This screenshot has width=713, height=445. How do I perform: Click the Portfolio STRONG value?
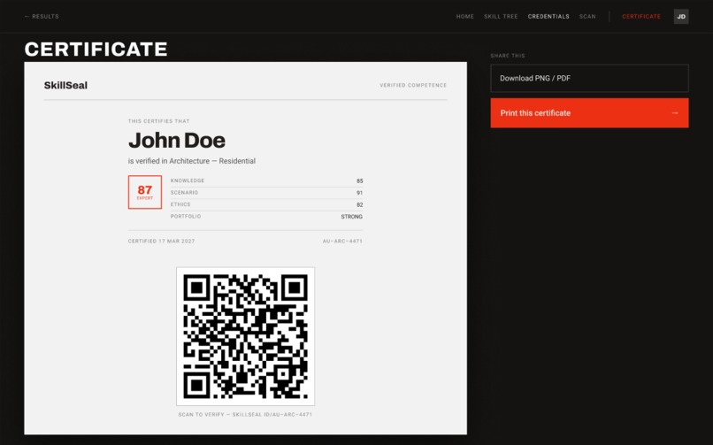point(351,217)
